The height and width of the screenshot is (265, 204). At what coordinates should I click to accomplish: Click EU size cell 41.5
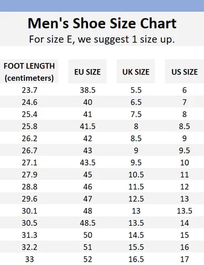(87, 126)
